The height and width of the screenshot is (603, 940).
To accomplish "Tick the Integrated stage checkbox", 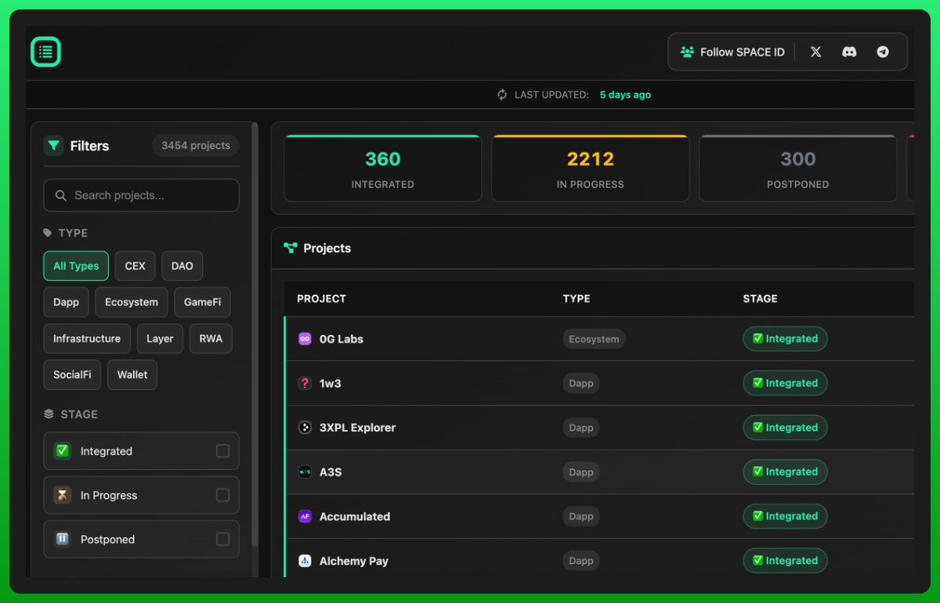I will (222, 451).
